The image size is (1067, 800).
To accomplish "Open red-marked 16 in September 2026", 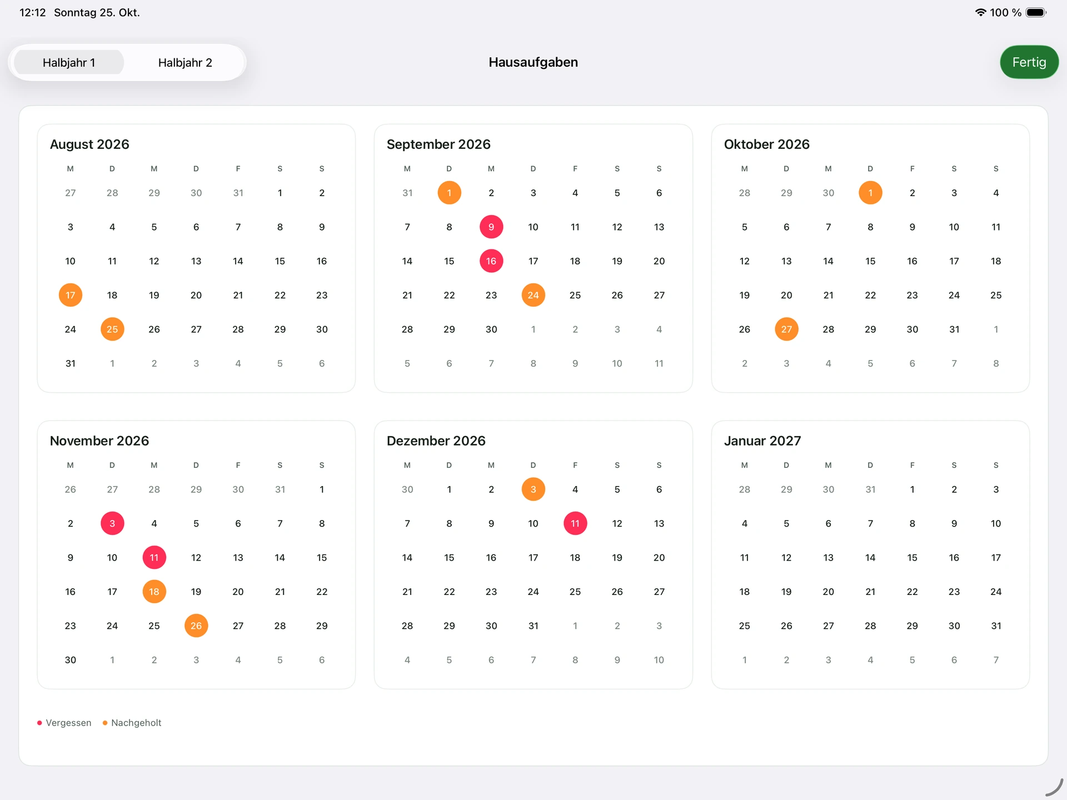I will pyautogui.click(x=491, y=261).
